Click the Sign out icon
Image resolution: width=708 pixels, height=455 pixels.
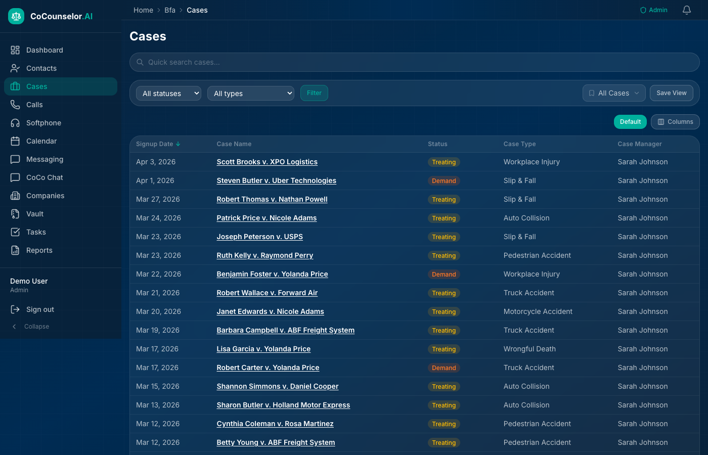pos(15,309)
